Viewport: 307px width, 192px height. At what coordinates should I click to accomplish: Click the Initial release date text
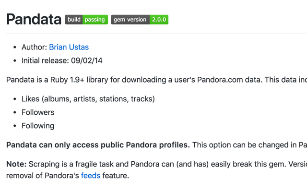[x=62, y=61]
